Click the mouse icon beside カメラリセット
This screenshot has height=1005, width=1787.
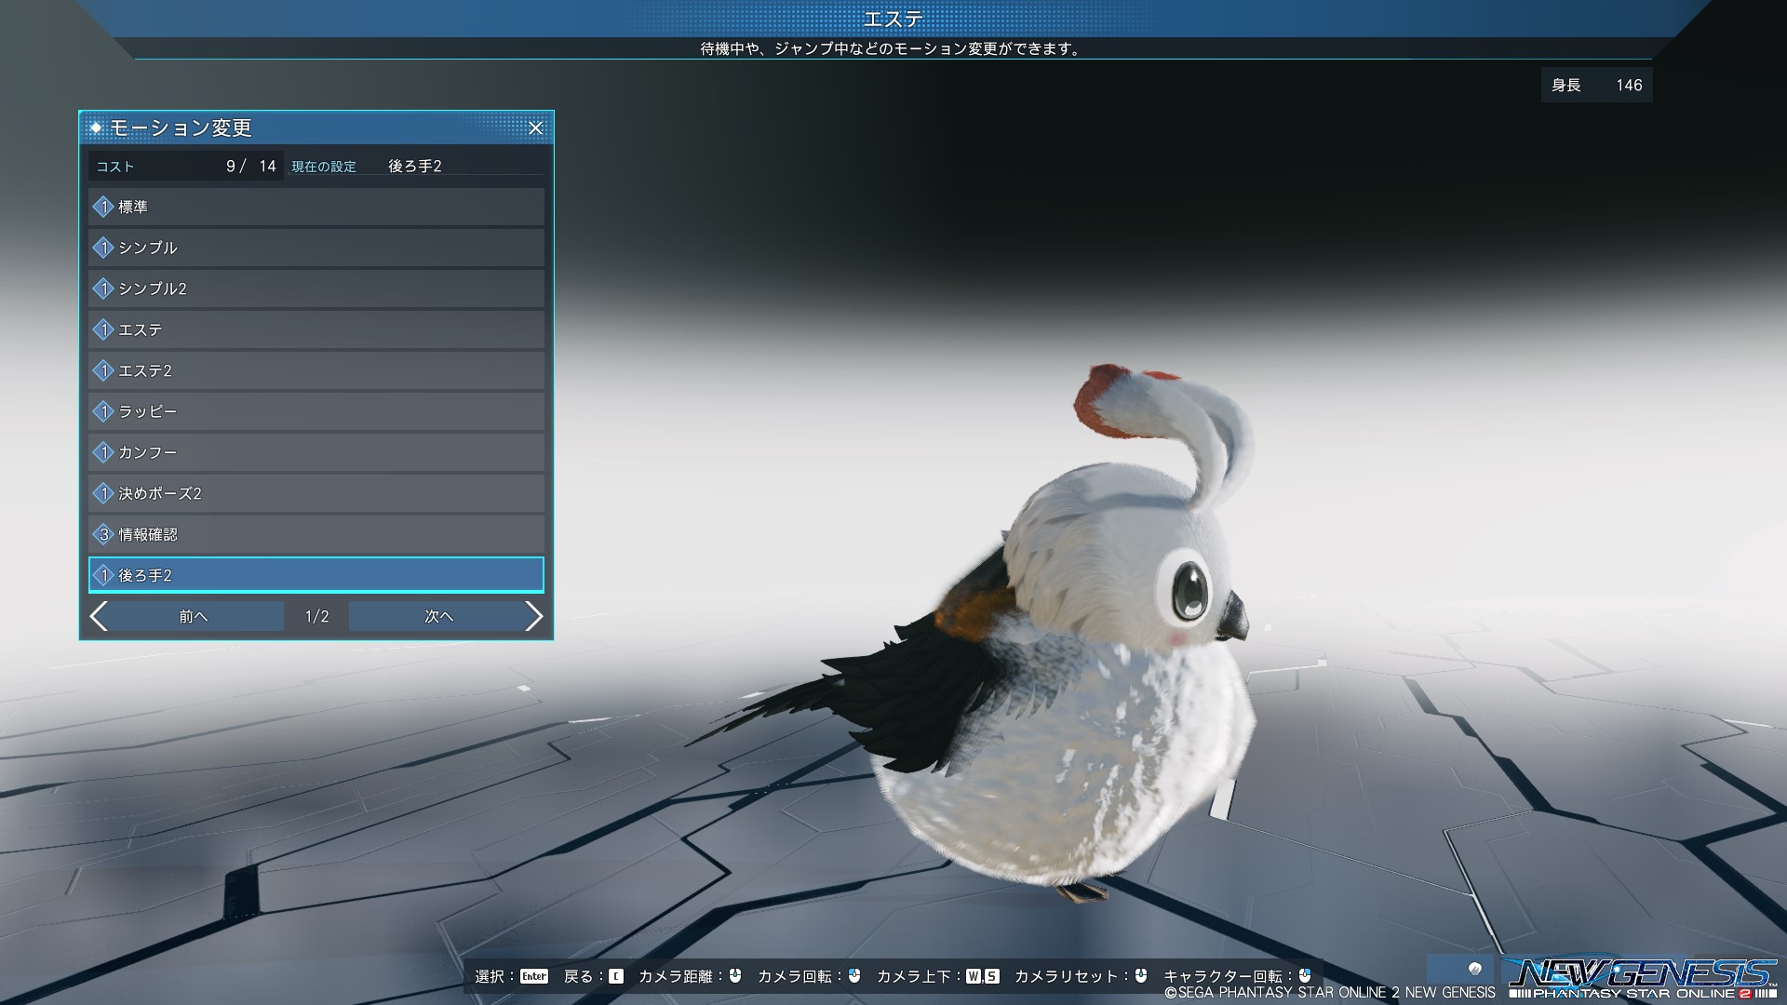(x=1141, y=976)
